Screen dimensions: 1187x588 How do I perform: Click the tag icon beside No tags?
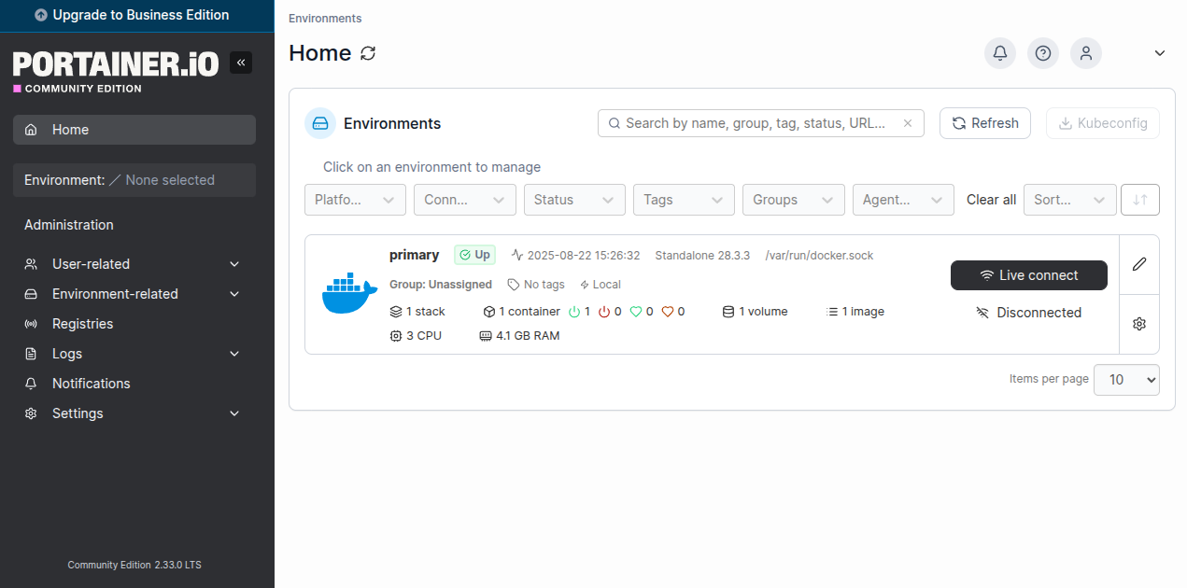pyautogui.click(x=514, y=285)
